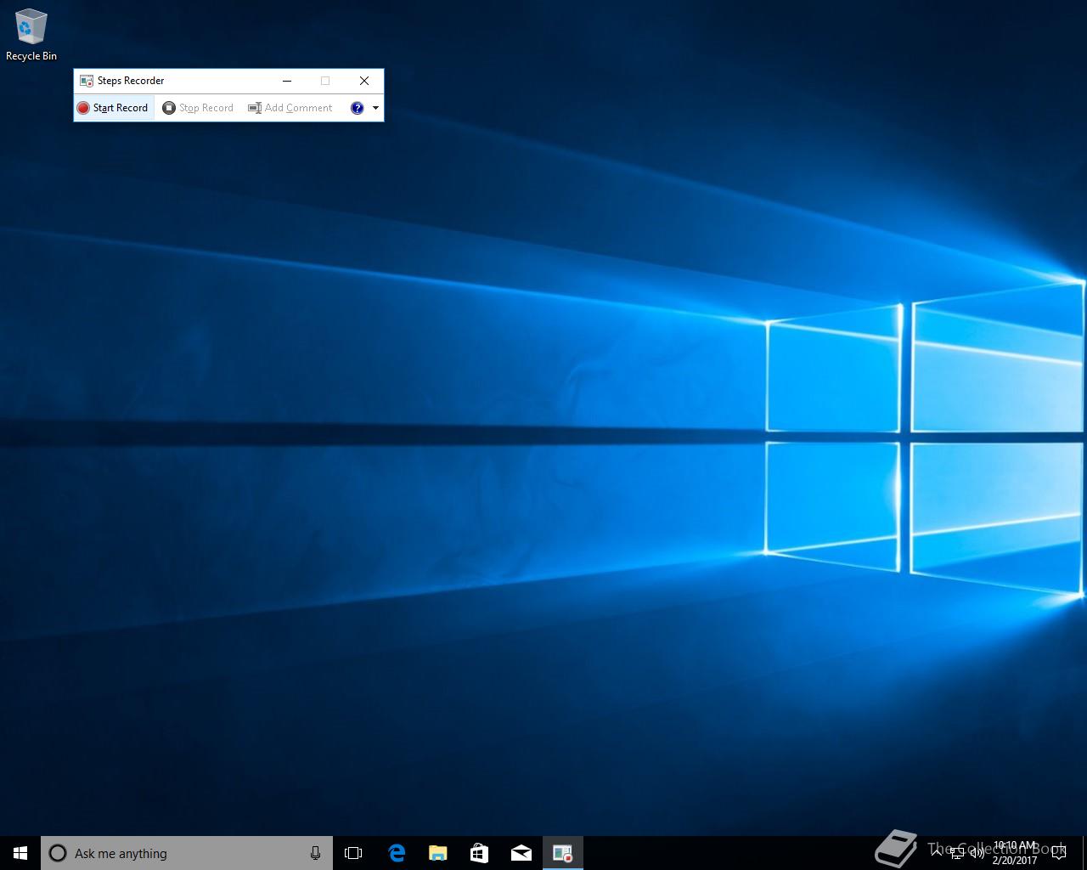1087x870 pixels.
Task: Launch Microsoft Edge from the taskbar
Action: [x=396, y=853]
